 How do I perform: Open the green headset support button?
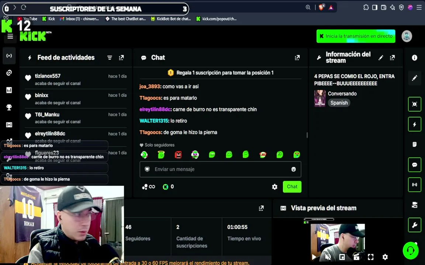pos(411,251)
